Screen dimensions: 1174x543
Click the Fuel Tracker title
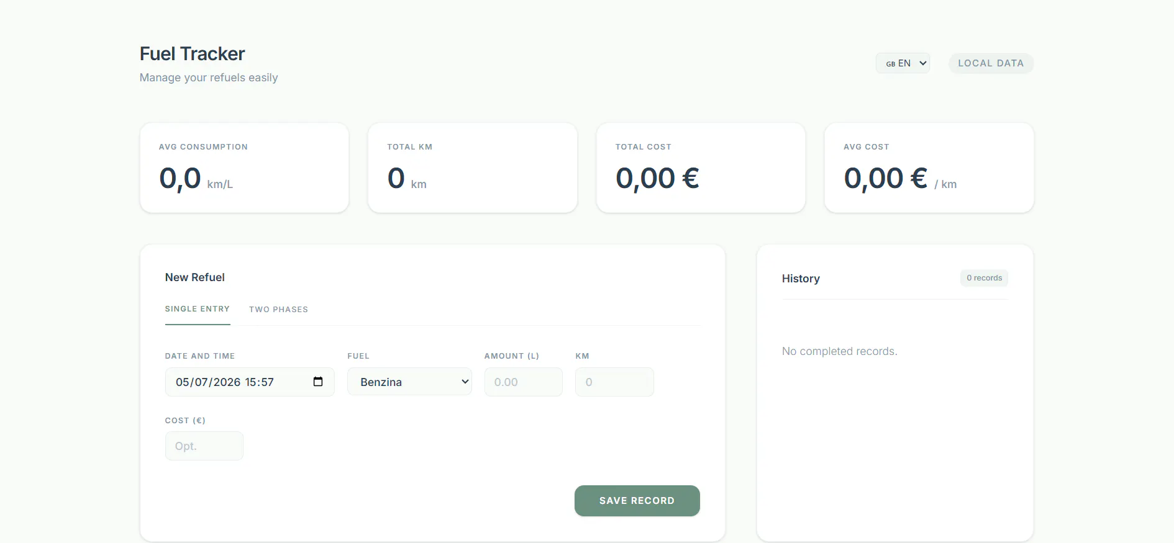click(x=192, y=54)
